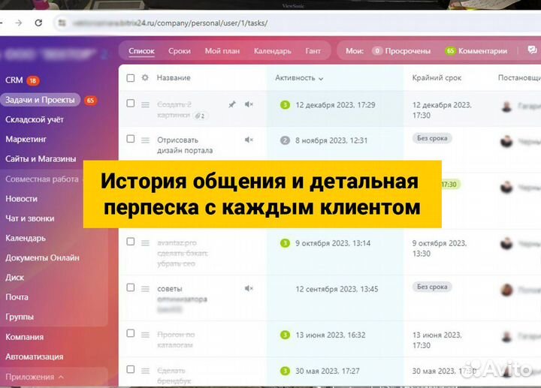Screen dimensions: 541x388
Task: Unmute the советы task
Action: tap(249, 288)
